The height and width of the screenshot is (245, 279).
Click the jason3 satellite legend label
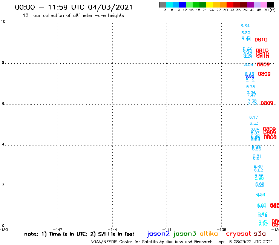pyautogui.click(x=185, y=234)
